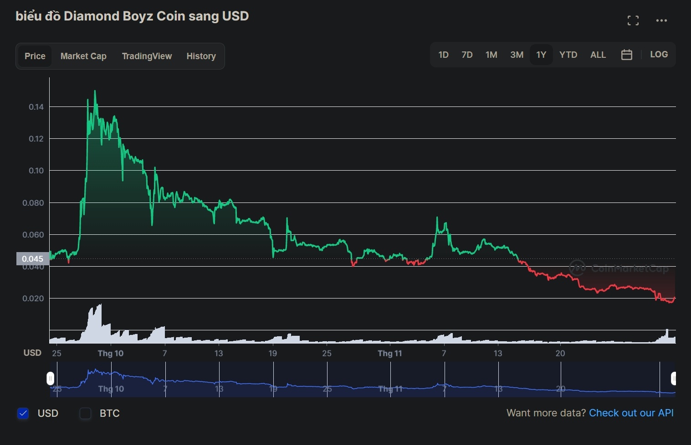Image resolution: width=691 pixels, height=445 pixels.
Task: Set chart range to 7D
Action: pyautogui.click(x=467, y=55)
